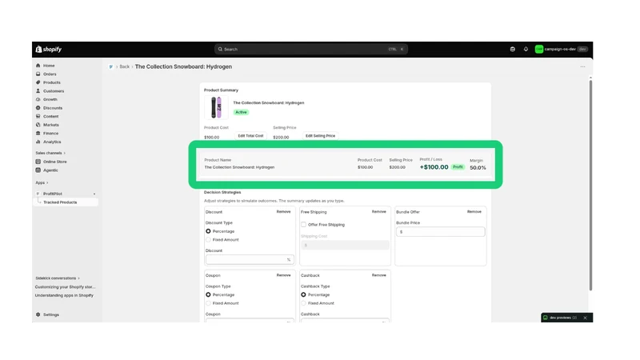Select Fixed Amount under Discount Type
640x360 pixels.
pos(208,239)
